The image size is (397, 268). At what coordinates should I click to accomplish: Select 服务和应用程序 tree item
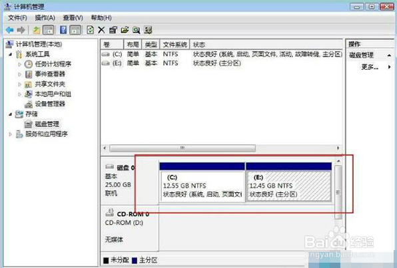click(x=47, y=134)
